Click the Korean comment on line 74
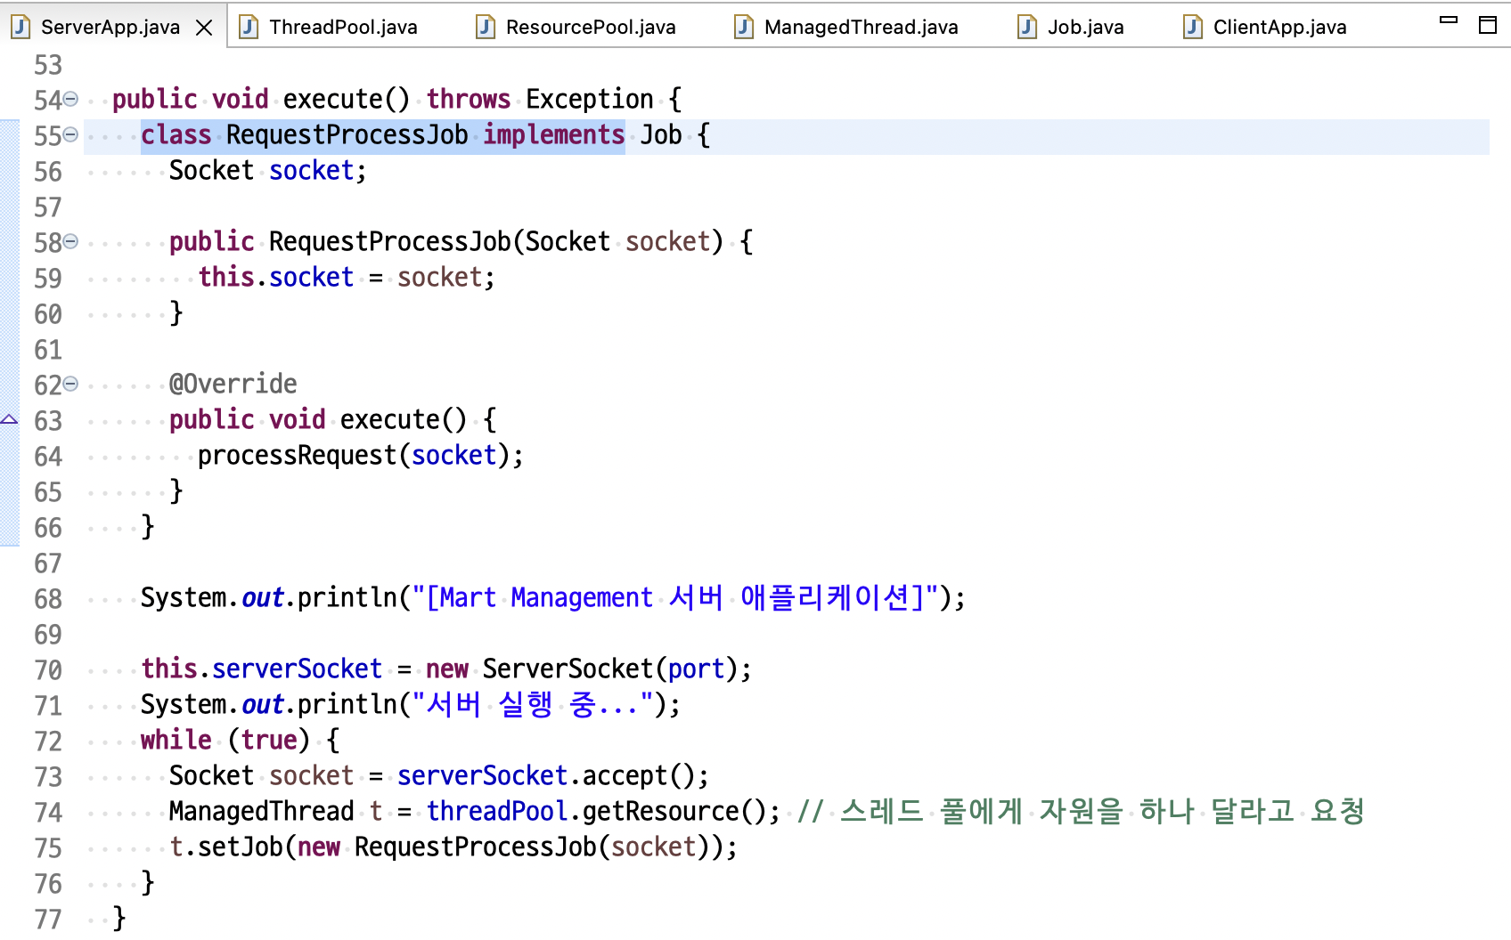The height and width of the screenshot is (940, 1511). (1081, 811)
